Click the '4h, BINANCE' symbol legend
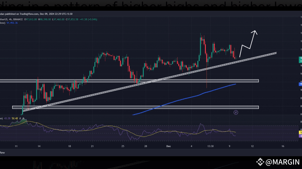The width and height of the screenshot is (302, 169). tap(16, 19)
